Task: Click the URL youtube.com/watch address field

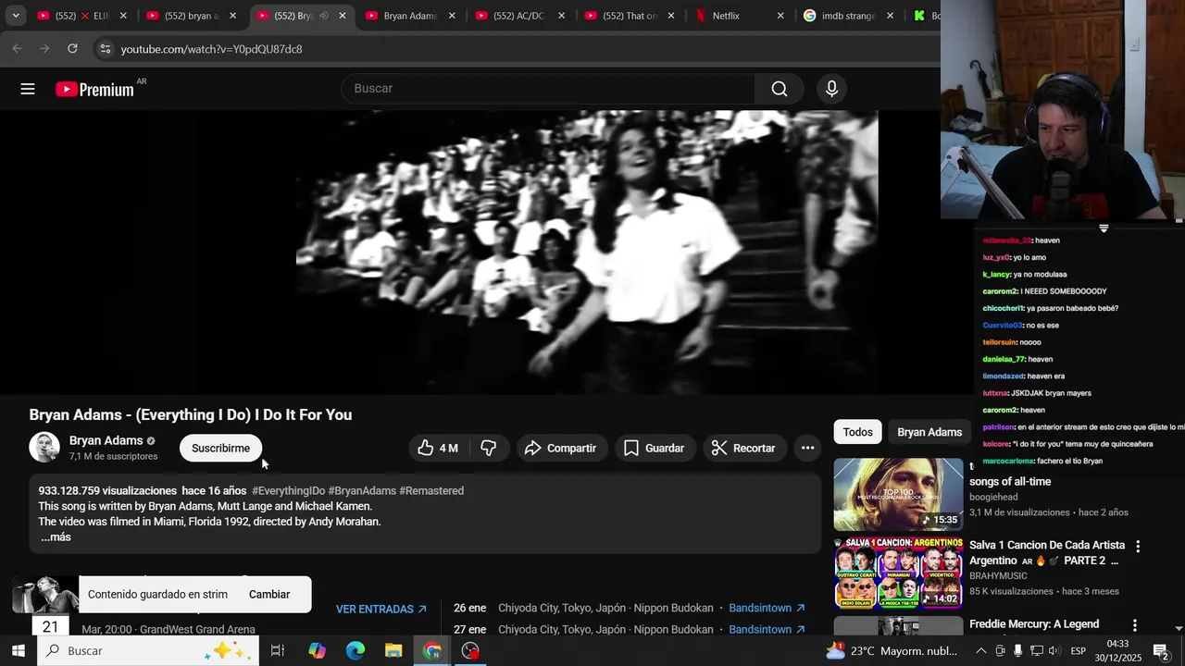Action: (x=211, y=49)
